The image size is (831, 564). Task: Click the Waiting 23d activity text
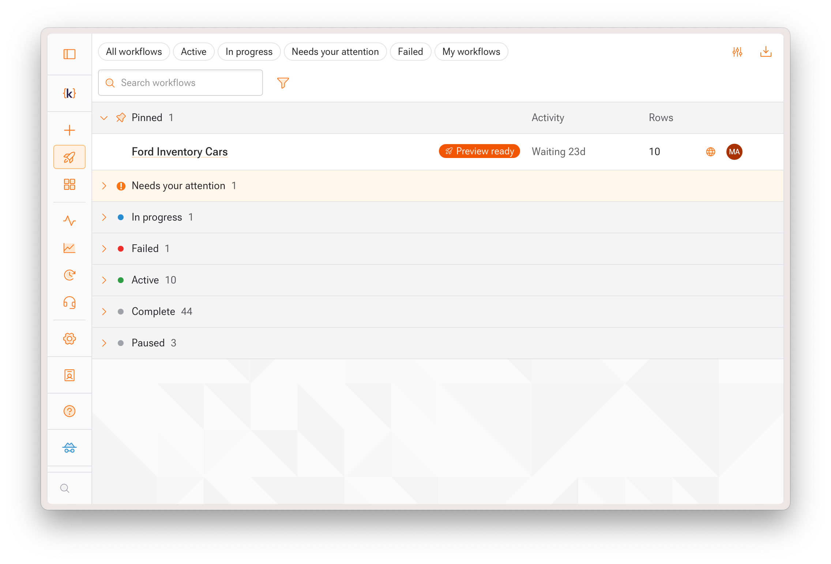(x=559, y=151)
